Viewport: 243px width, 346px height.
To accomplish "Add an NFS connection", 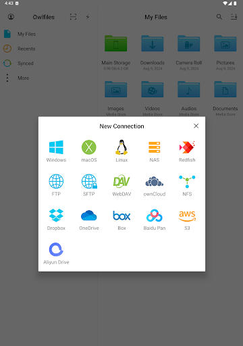I will click(x=187, y=184).
